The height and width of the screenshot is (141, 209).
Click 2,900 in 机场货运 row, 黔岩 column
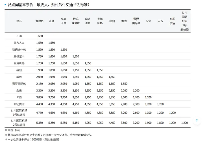pos(124,104)
